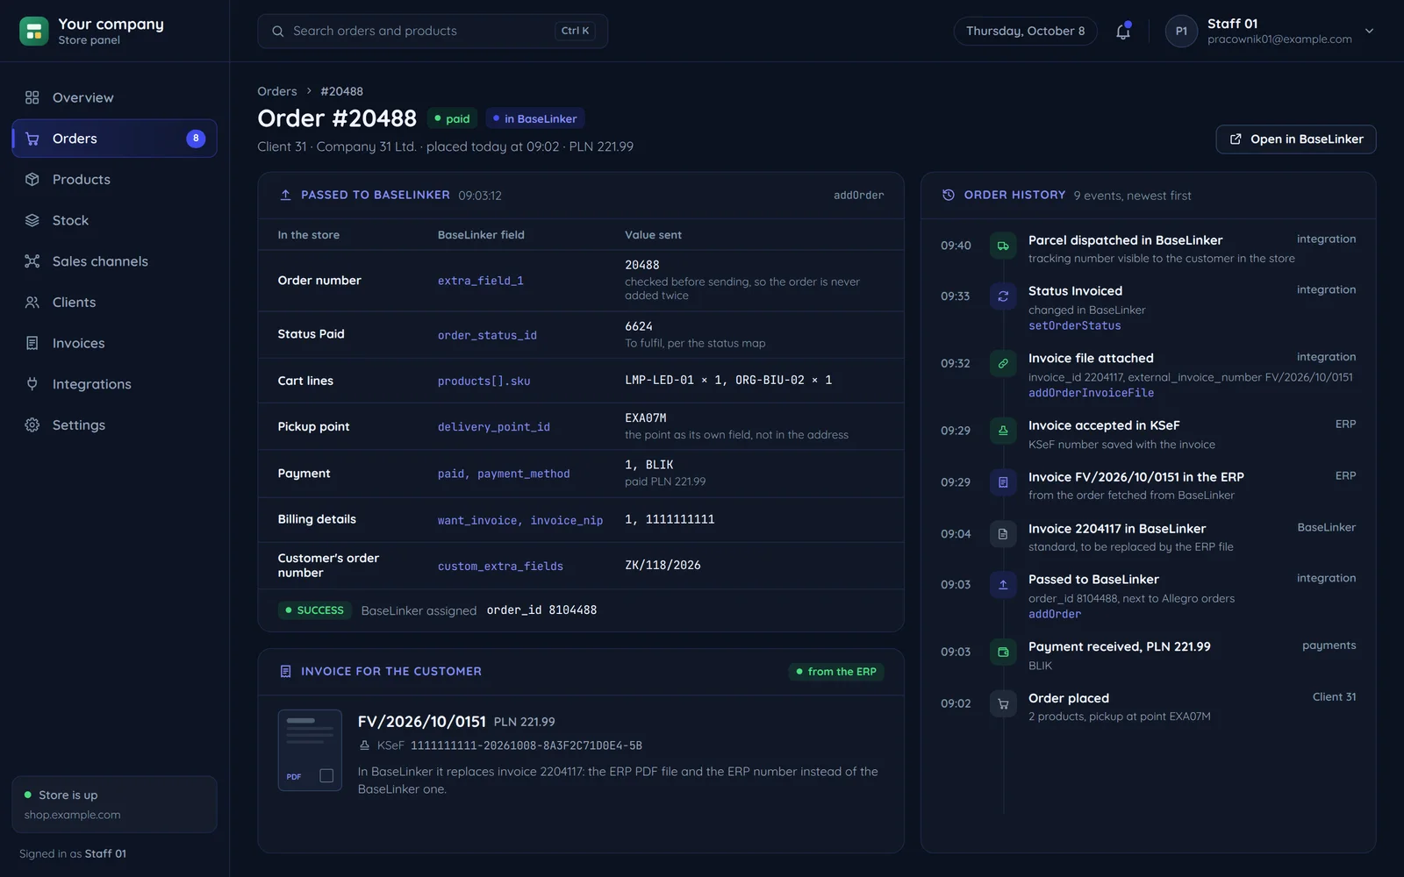Image resolution: width=1404 pixels, height=877 pixels.
Task: Click the Products box icon
Action: 32,180
